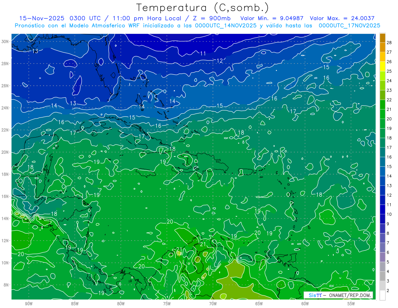Viewport: 398px width, 308px height.
Task: Click the "30N" latitude axis label
Action: point(6,41)
